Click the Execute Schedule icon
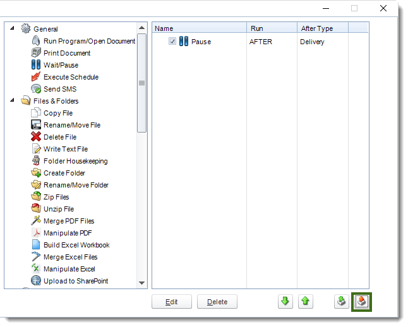 (36, 77)
